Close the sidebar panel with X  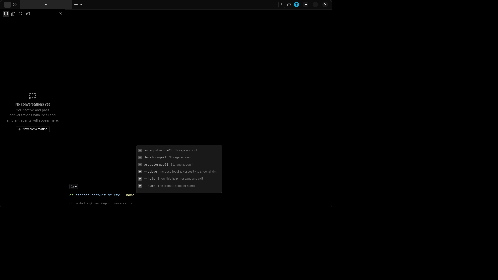point(61,14)
